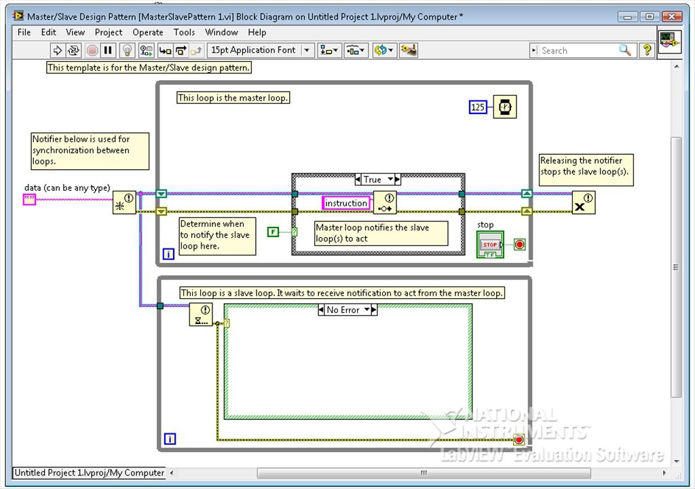This screenshot has width=695, height=489.
Task: Open Align Objects dropdown
Action: [x=329, y=50]
